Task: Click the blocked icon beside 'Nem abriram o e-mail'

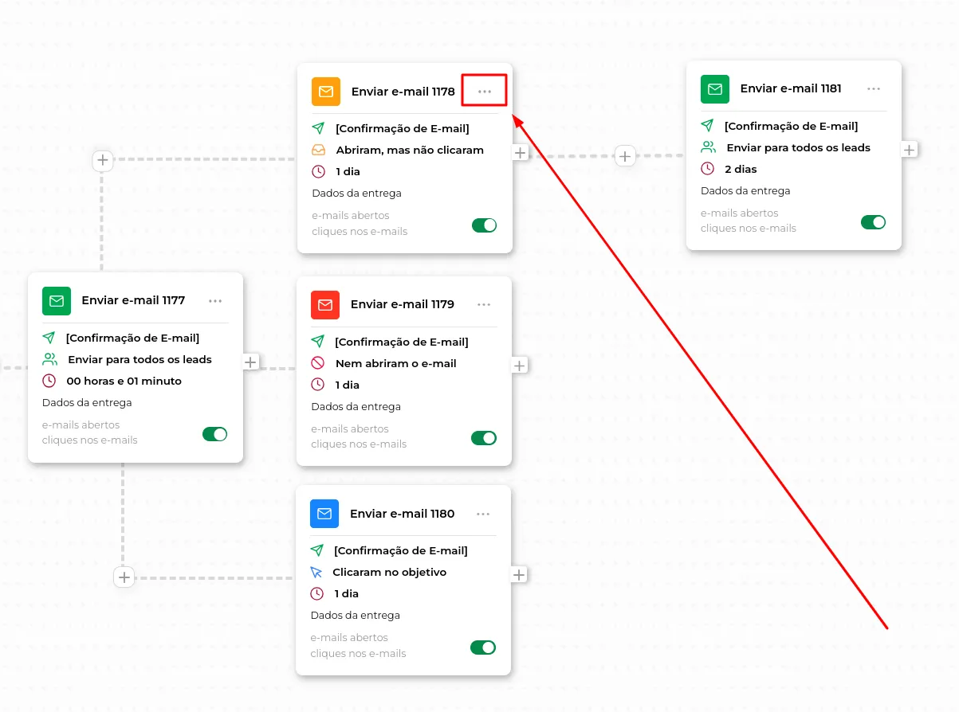Action: coord(318,363)
